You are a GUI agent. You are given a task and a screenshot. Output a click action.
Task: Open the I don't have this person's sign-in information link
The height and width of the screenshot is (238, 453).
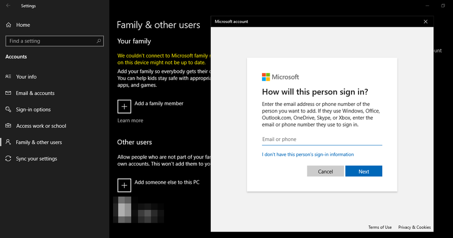click(307, 154)
